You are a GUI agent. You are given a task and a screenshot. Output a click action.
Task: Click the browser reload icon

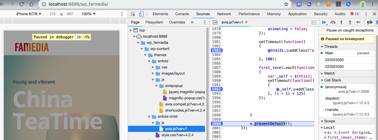[x=22, y=4]
